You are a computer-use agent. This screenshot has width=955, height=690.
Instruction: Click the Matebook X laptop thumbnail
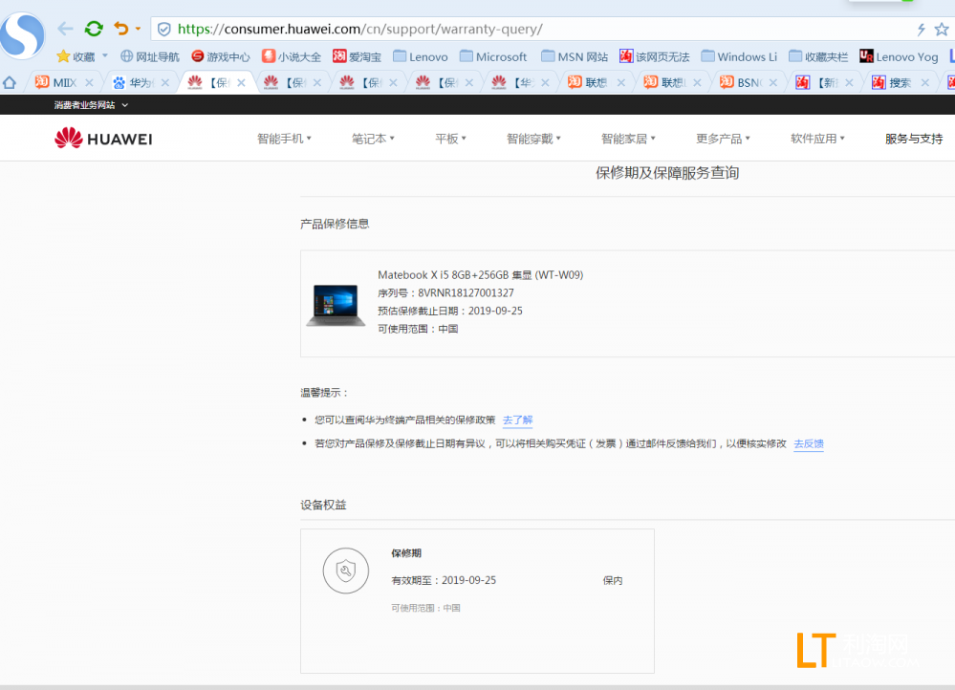point(336,305)
